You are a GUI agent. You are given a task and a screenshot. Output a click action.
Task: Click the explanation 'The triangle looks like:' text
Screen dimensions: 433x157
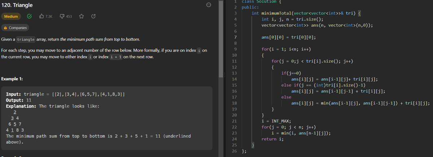tap(69, 106)
